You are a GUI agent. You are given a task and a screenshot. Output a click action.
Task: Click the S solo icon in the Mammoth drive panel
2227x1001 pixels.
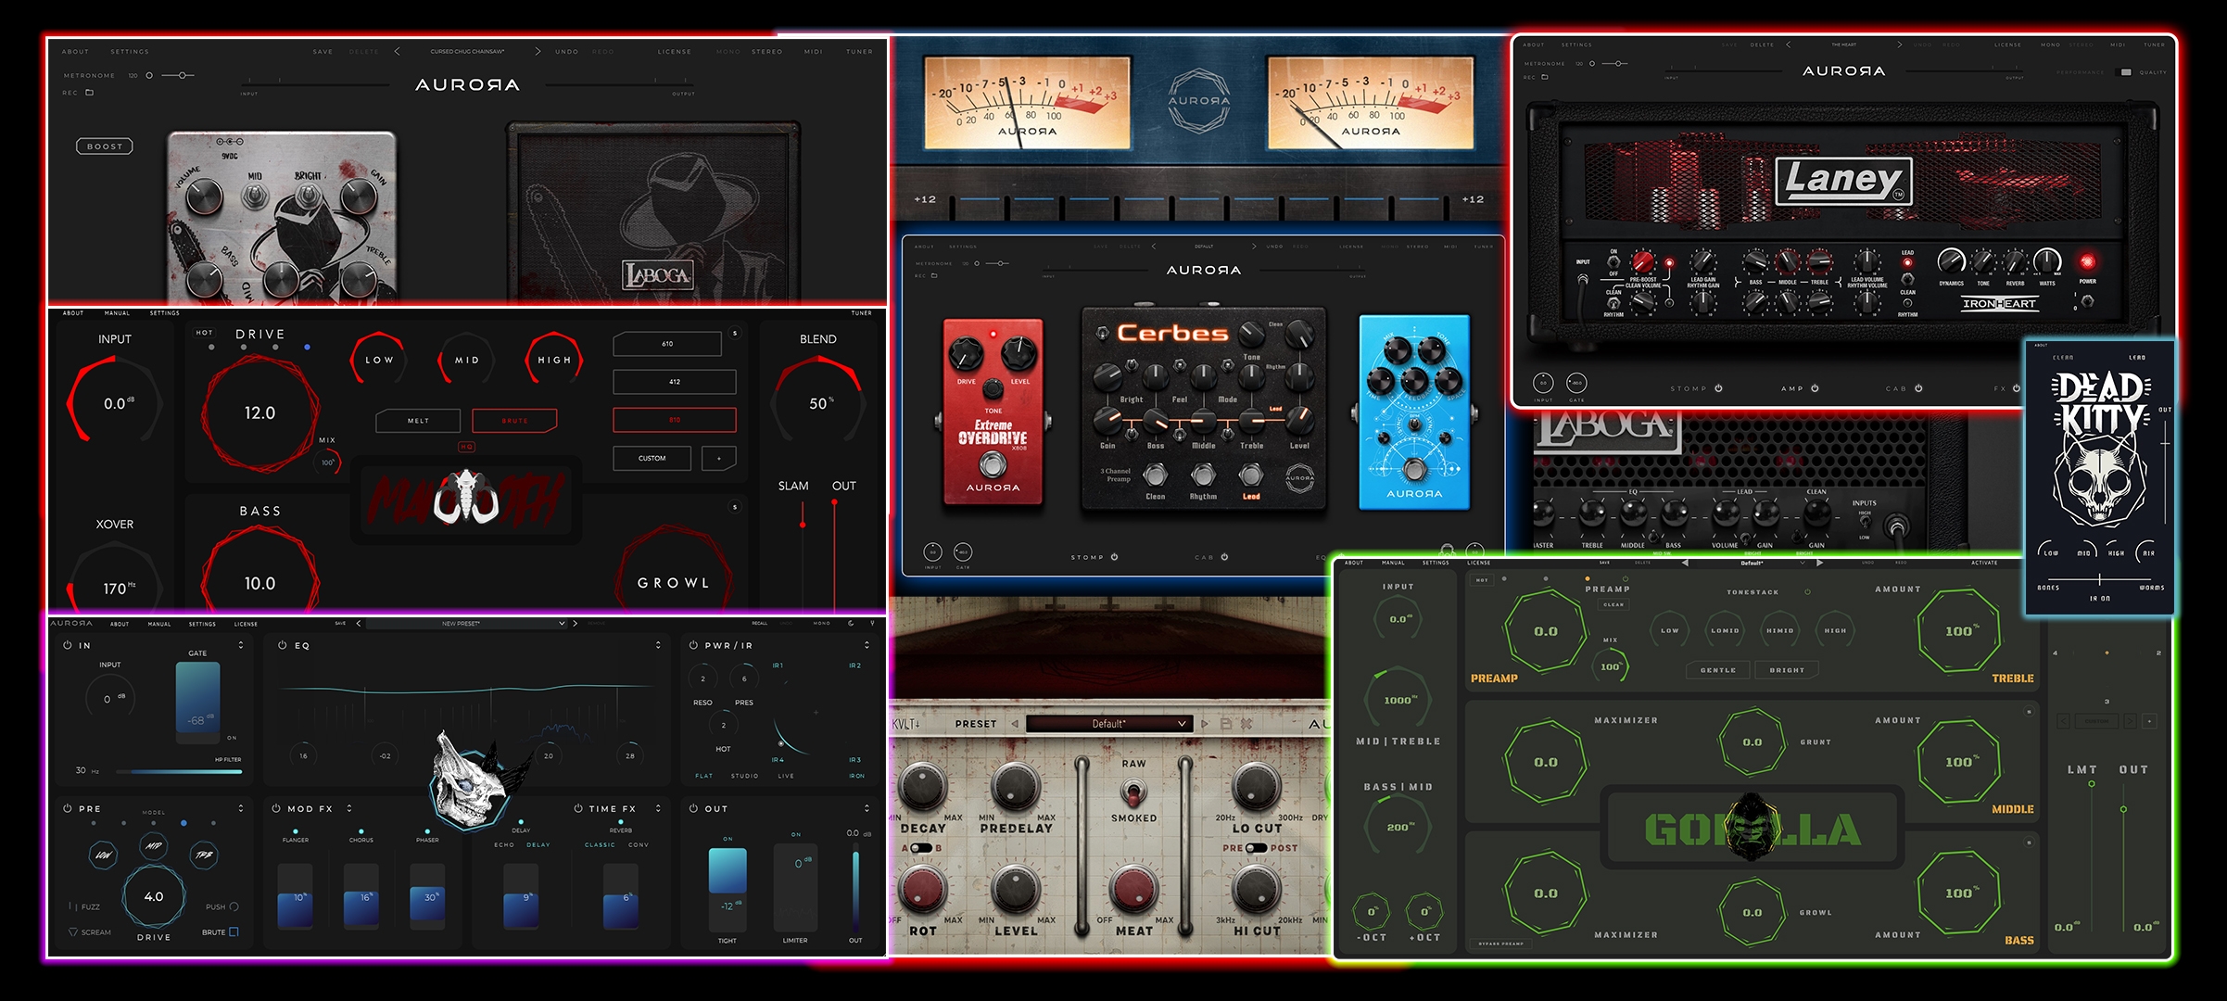(735, 333)
